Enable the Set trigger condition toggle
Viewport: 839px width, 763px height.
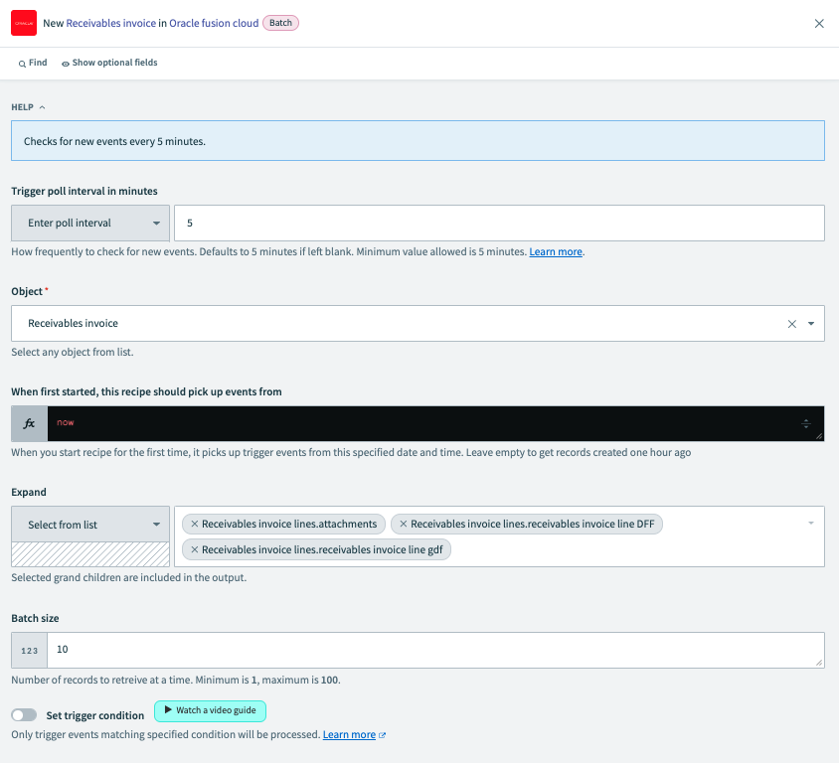point(24,715)
